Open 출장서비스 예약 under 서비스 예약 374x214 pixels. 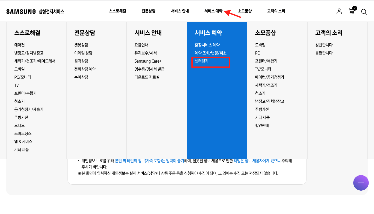[208, 45]
